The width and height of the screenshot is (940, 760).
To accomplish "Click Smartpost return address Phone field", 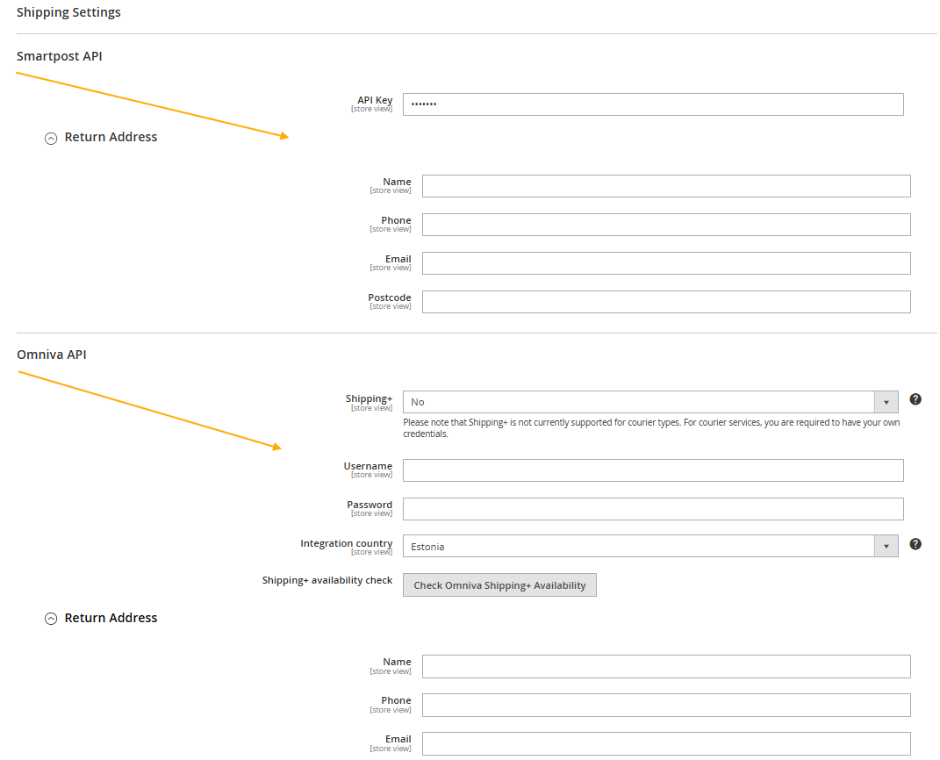I will pyautogui.click(x=666, y=225).
